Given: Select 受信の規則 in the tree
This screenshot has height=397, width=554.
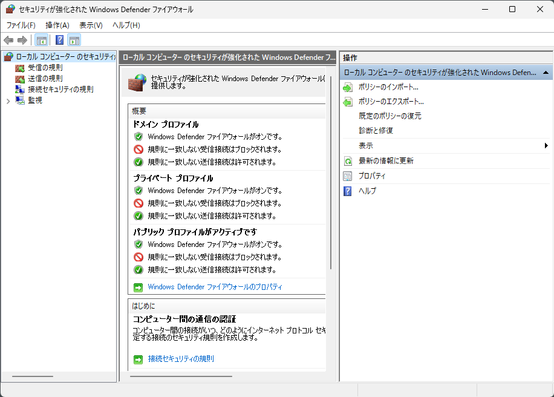Looking at the screenshot, I should click(x=45, y=68).
